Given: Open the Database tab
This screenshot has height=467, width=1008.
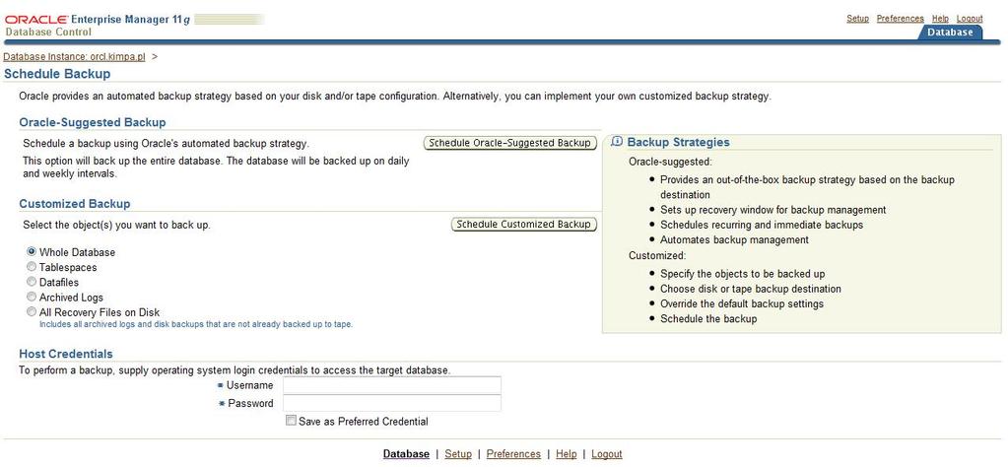Looking at the screenshot, I should point(950,32).
